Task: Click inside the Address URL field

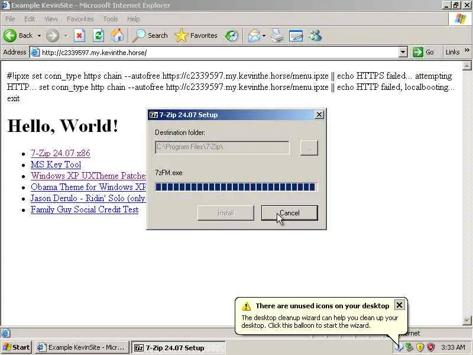Action: click(217, 52)
